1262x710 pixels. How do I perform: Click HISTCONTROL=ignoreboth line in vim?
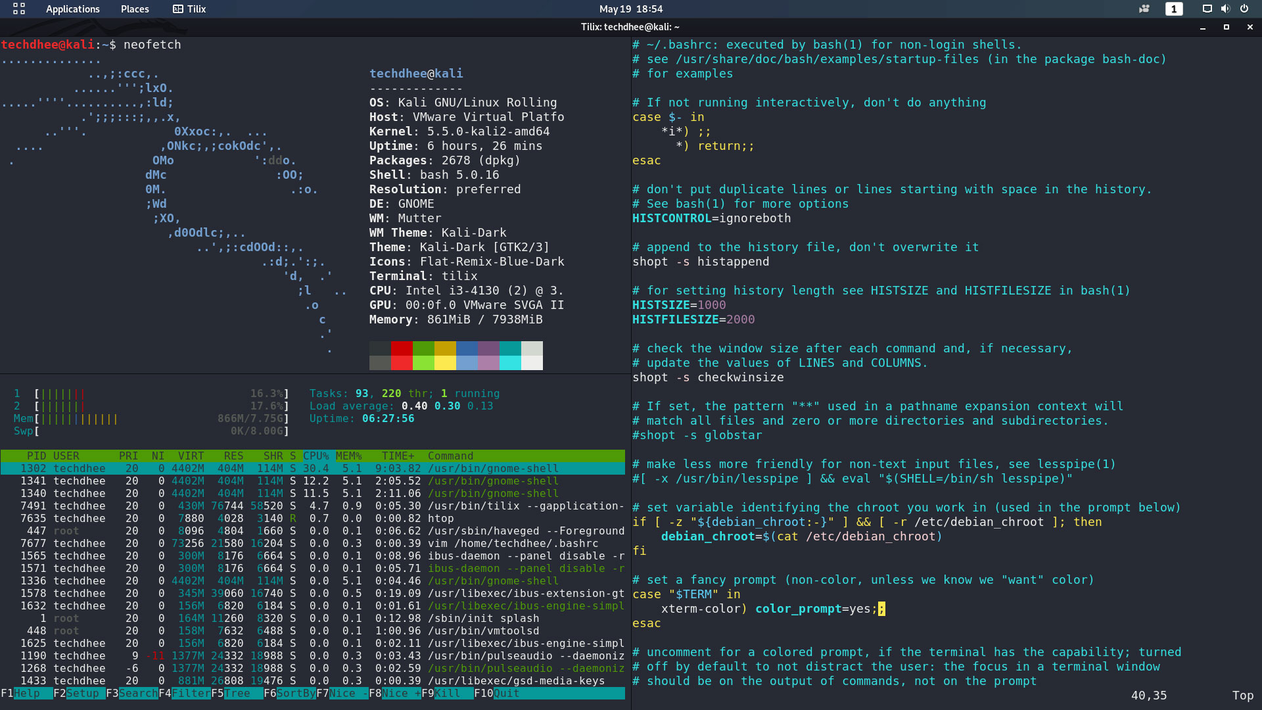[x=712, y=218]
